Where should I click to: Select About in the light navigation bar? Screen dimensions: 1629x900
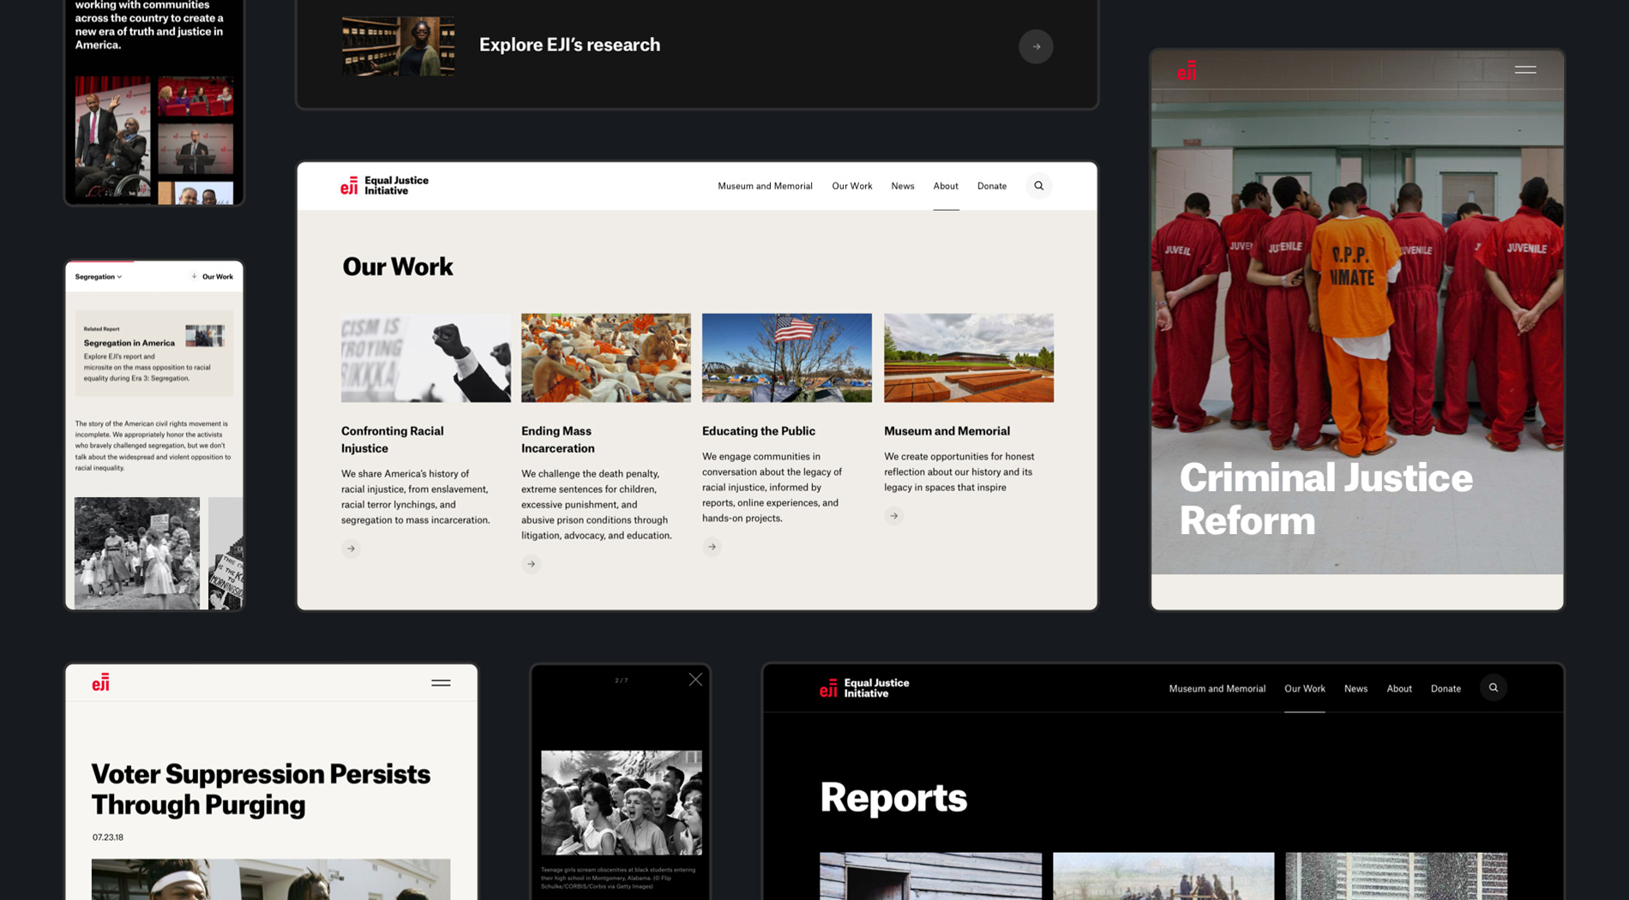pyautogui.click(x=945, y=186)
